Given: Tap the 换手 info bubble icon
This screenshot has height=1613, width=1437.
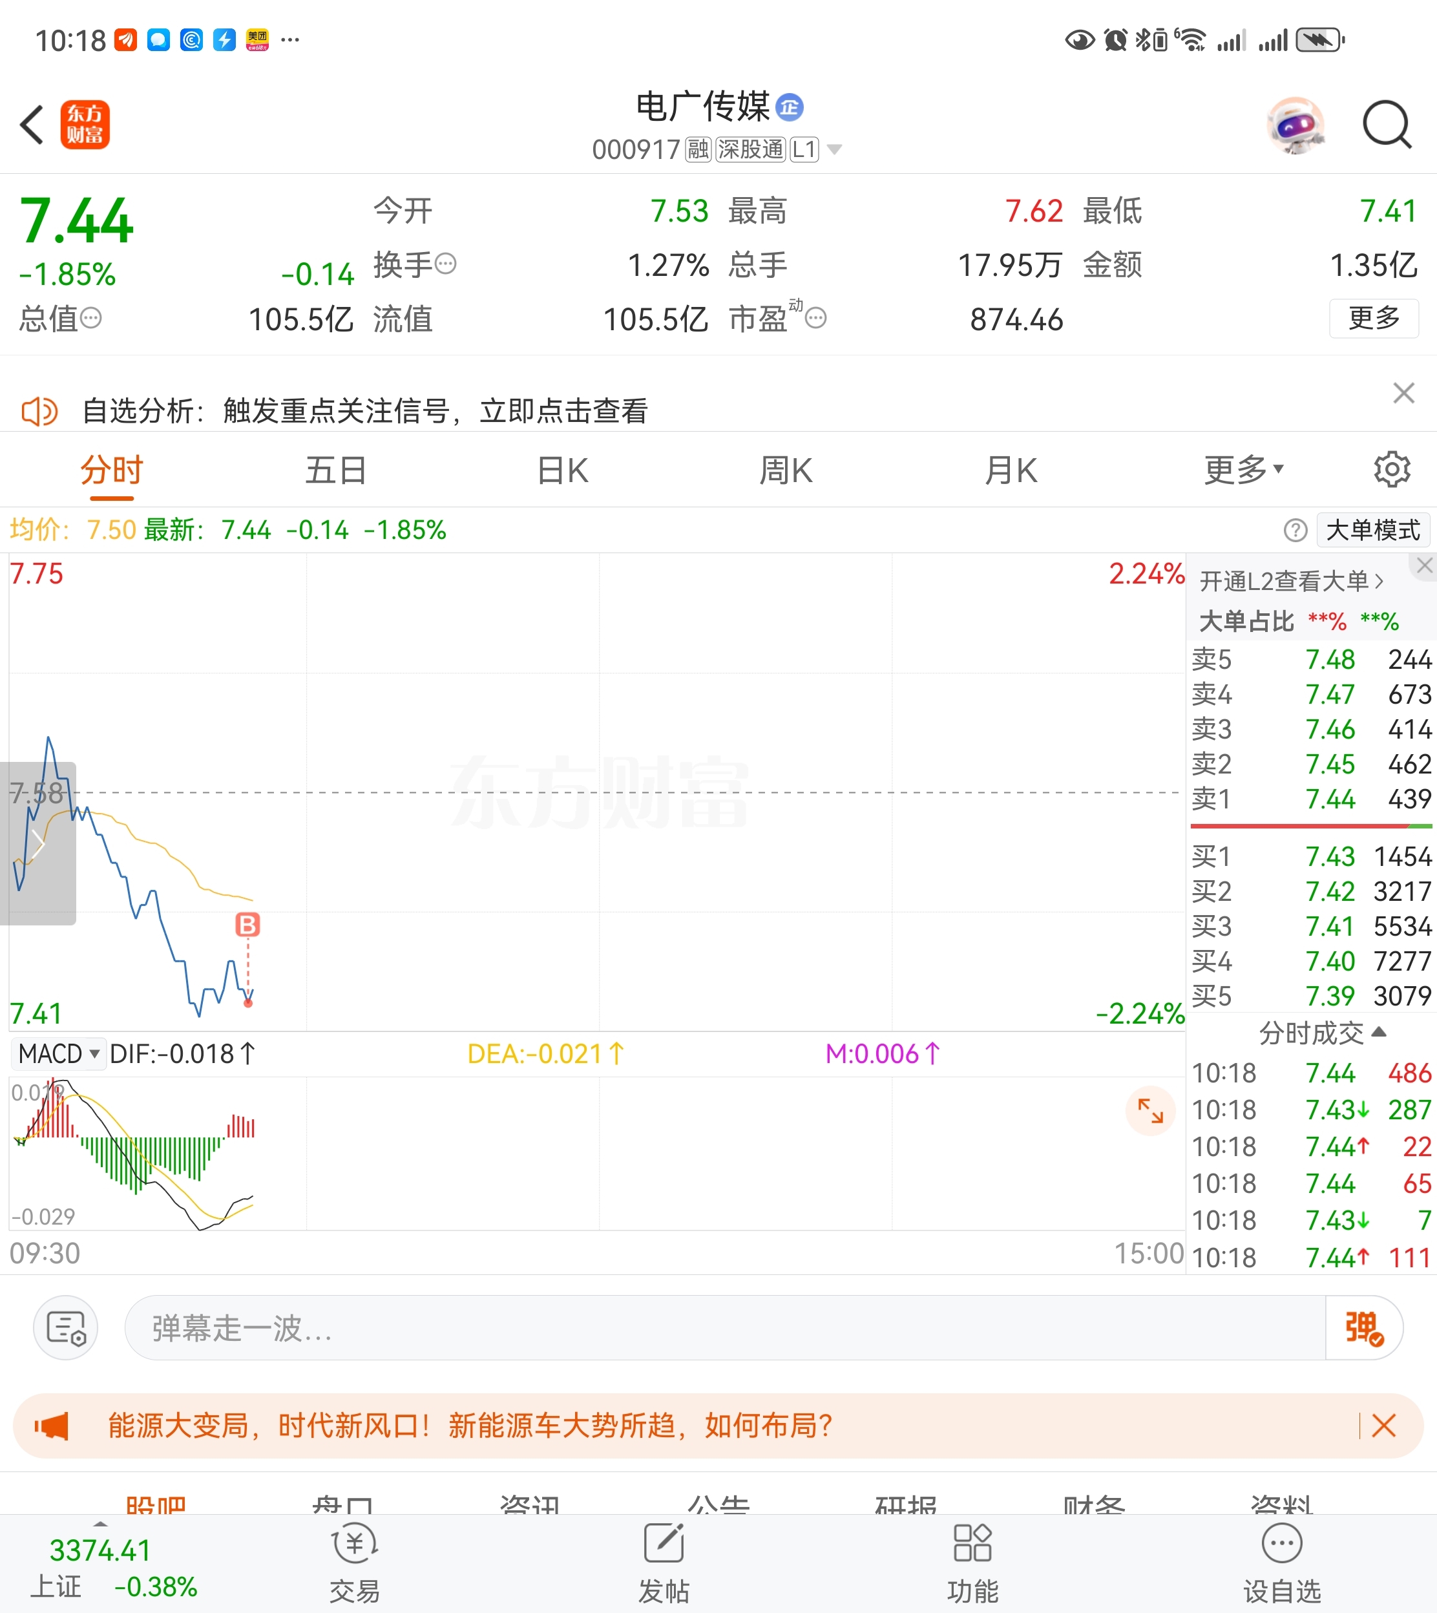Looking at the screenshot, I should pos(445,263).
